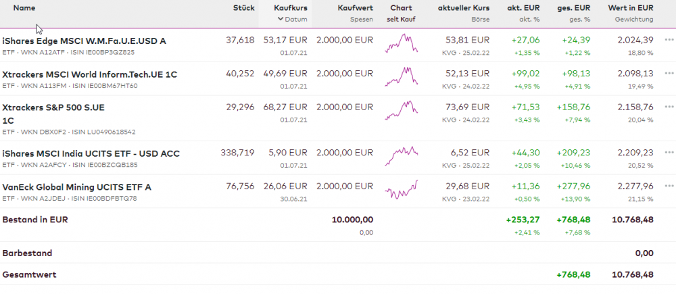Click the iShares Edge MSCI sparkline chart
The height and width of the screenshot is (294, 676).
[402, 45]
